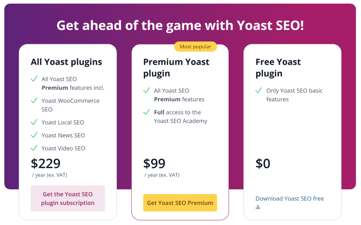Click the $229 price text
The height and width of the screenshot is (225, 361).
click(45, 163)
